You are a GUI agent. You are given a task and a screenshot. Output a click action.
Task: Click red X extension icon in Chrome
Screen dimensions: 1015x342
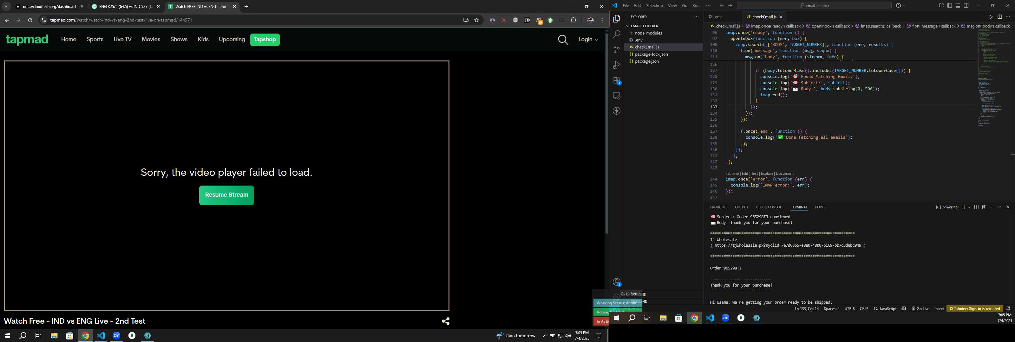504,20
